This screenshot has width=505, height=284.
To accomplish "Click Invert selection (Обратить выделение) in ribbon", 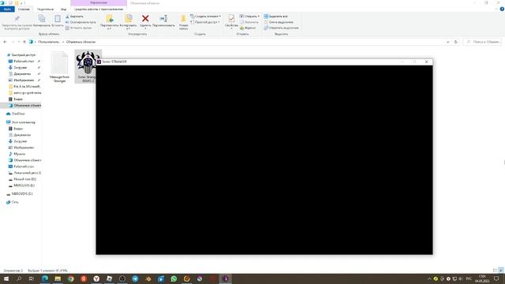I will coord(281,28).
